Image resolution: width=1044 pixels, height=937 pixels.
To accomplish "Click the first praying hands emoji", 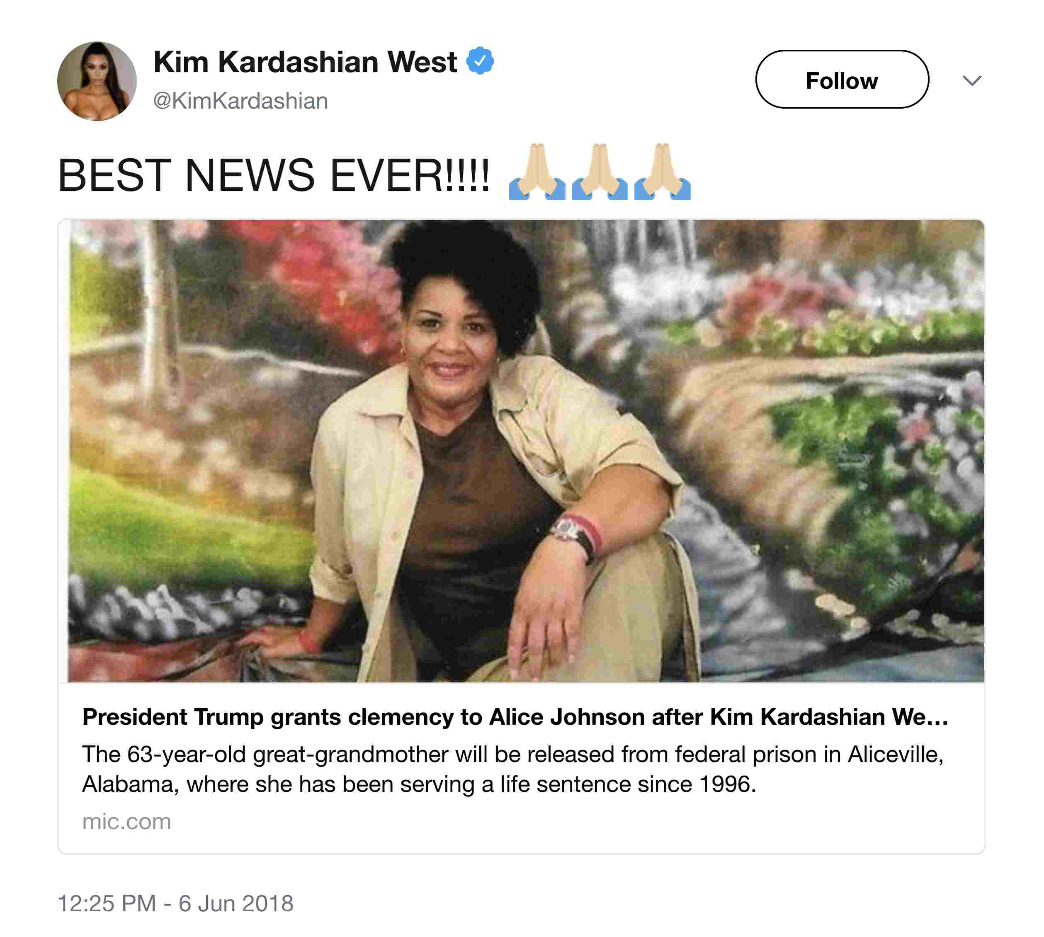I will pos(537,172).
